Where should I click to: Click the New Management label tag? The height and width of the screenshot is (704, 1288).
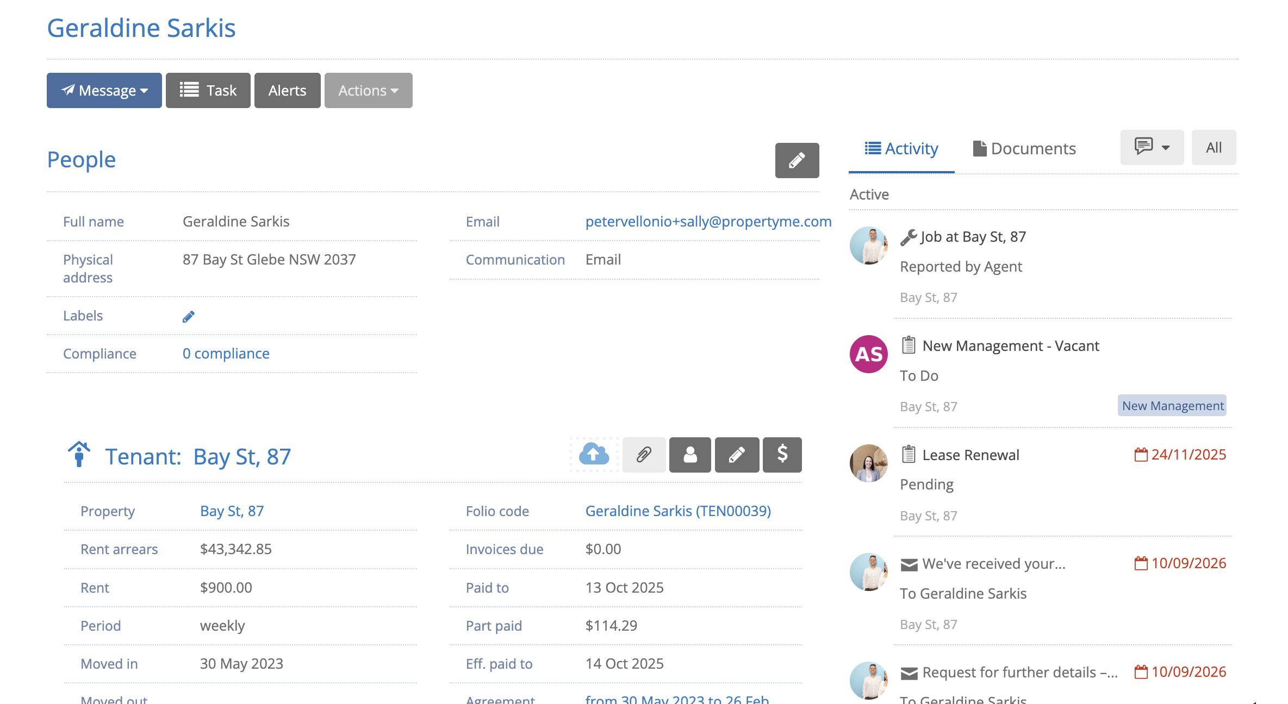pos(1172,406)
